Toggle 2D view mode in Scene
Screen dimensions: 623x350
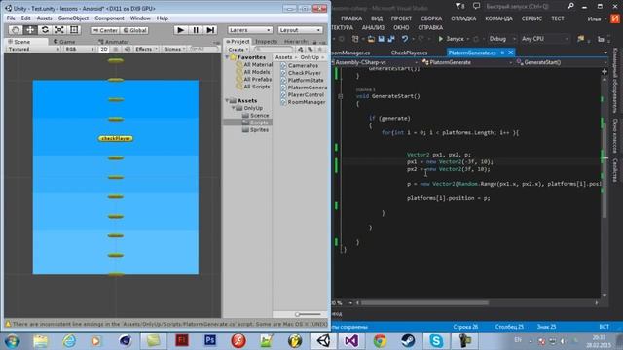(104, 49)
